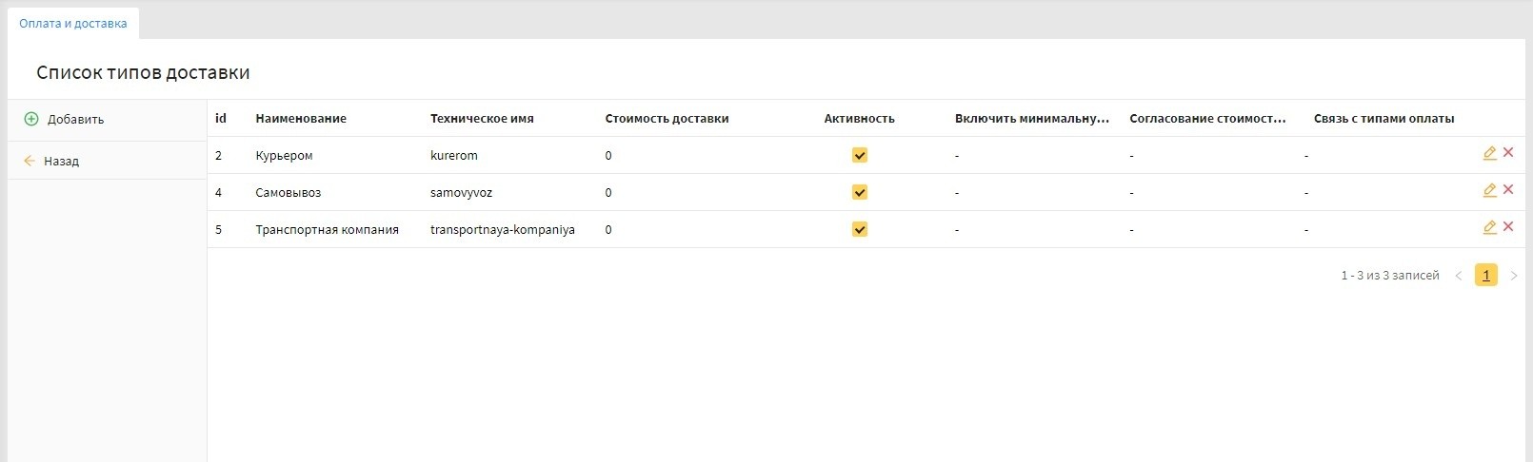Click the back arrow icon beside Назад
This screenshot has height=462, width=1533.
[30, 162]
